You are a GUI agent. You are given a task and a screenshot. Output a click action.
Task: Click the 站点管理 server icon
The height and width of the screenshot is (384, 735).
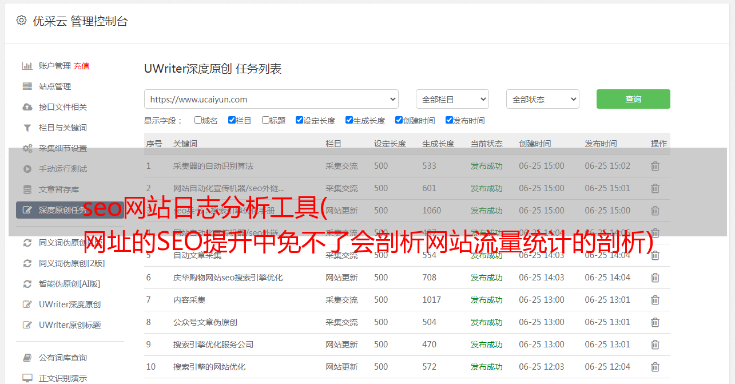tap(27, 86)
